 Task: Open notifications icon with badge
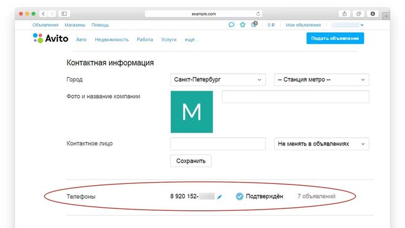(x=254, y=25)
